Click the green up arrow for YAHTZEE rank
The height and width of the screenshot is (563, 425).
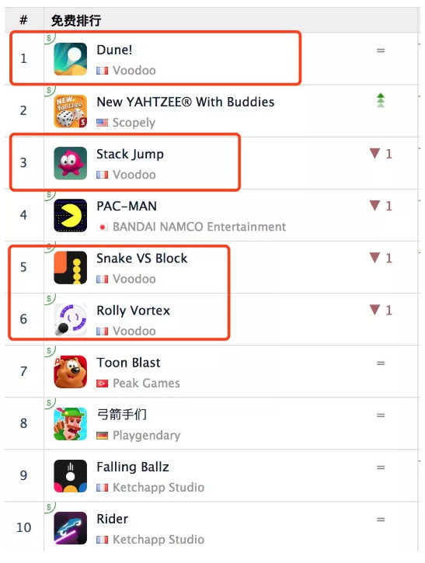[x=381, y=100]
